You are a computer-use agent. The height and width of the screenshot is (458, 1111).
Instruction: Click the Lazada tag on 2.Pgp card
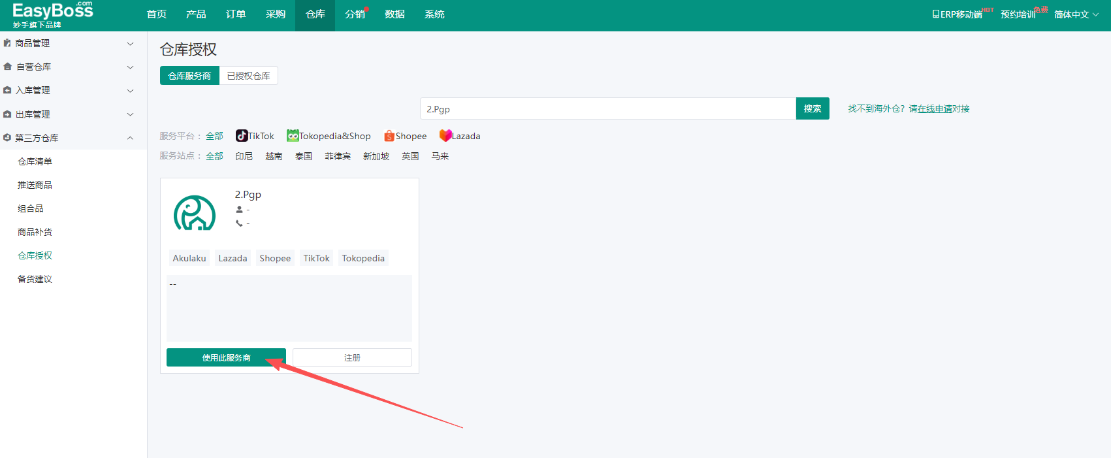[233, 258]
